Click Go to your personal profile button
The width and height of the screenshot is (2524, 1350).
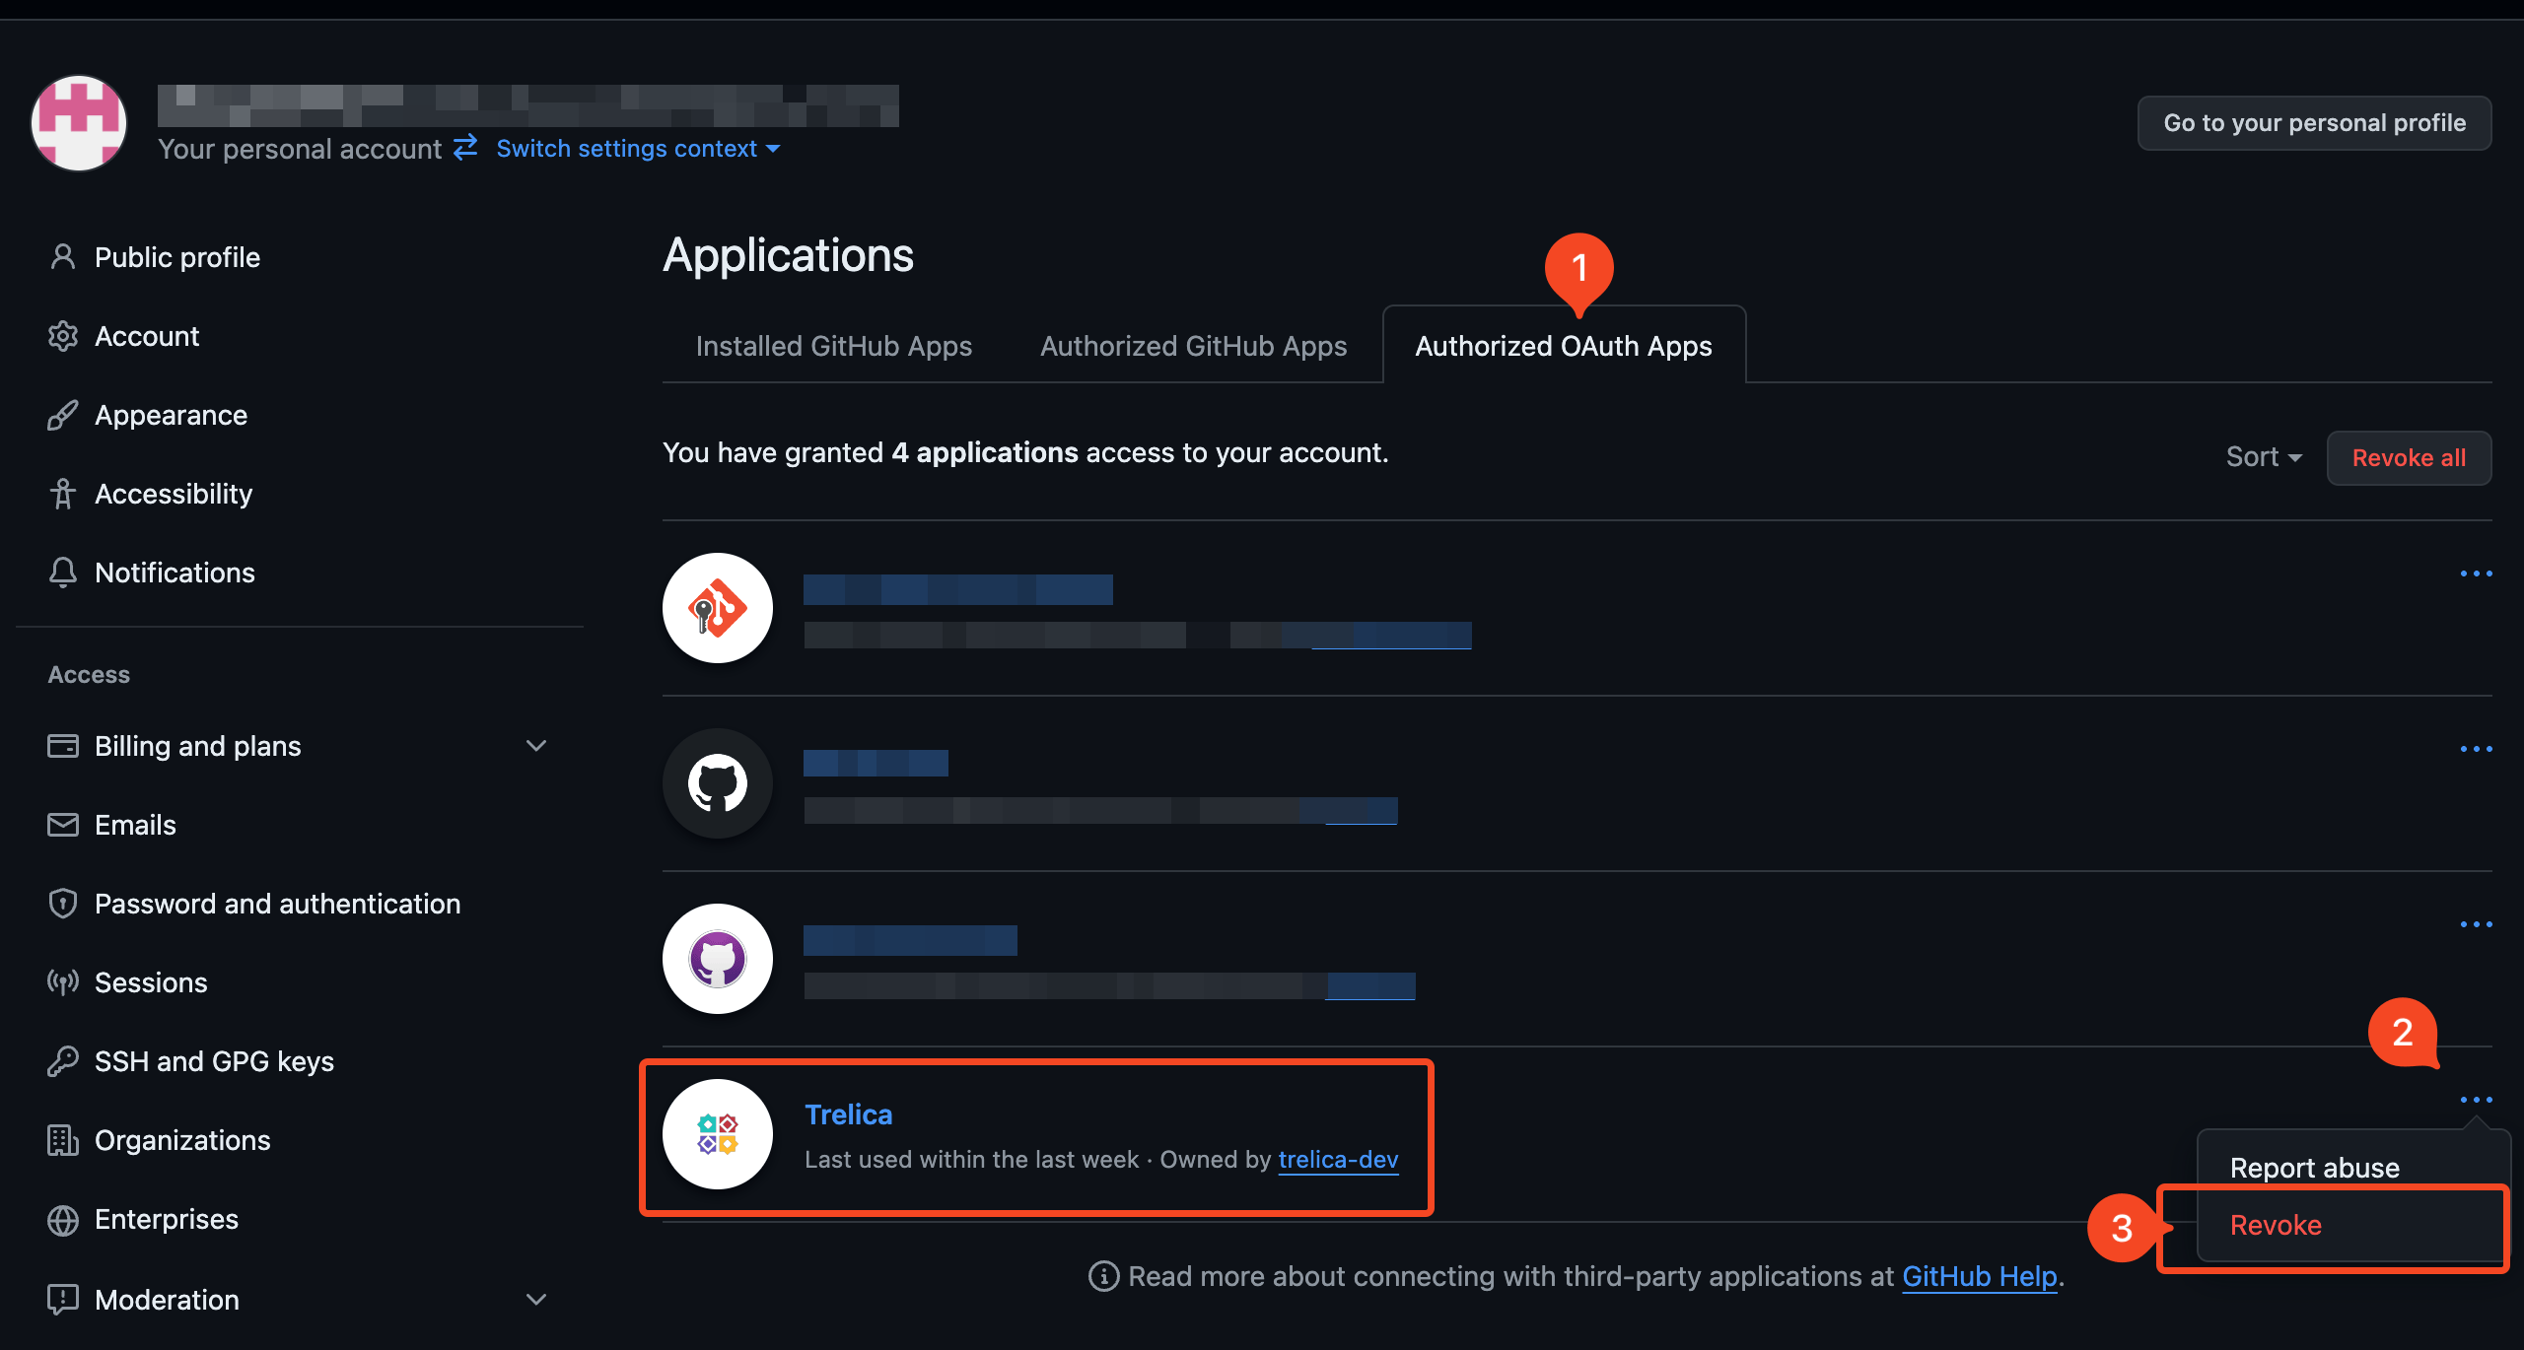[2314, 123]
